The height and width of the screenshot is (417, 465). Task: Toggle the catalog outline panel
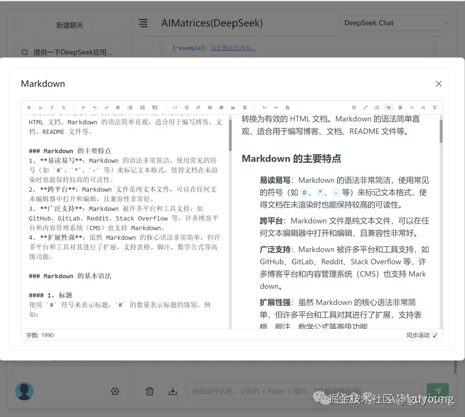pyautogui.click(x=423, y=108)
